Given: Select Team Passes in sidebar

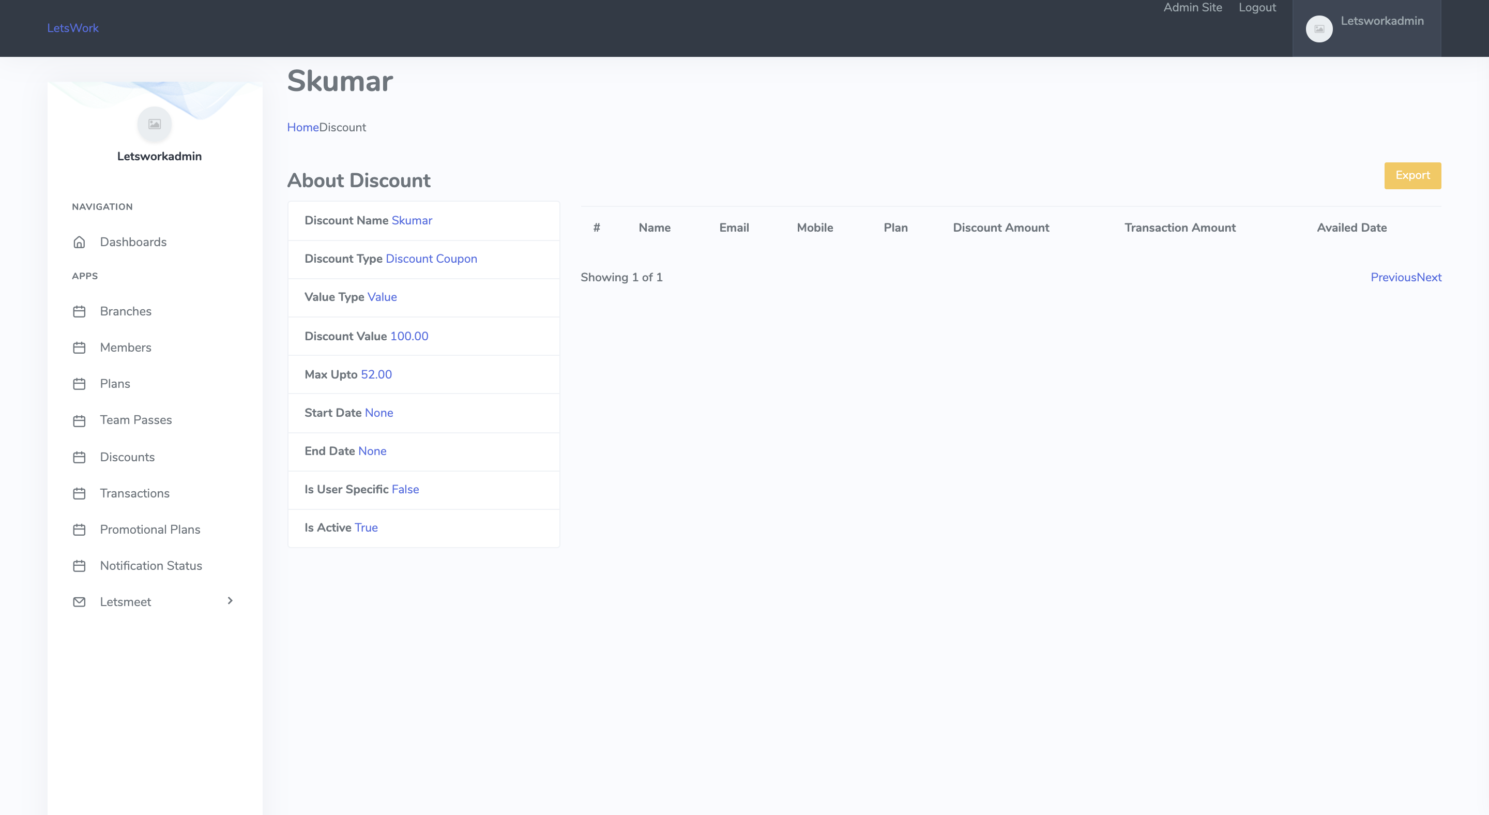Looking at the screenshot, I should click(x=136, y=420).
